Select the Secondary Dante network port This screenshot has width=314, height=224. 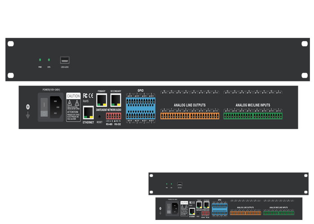click(x=116, y=100)
